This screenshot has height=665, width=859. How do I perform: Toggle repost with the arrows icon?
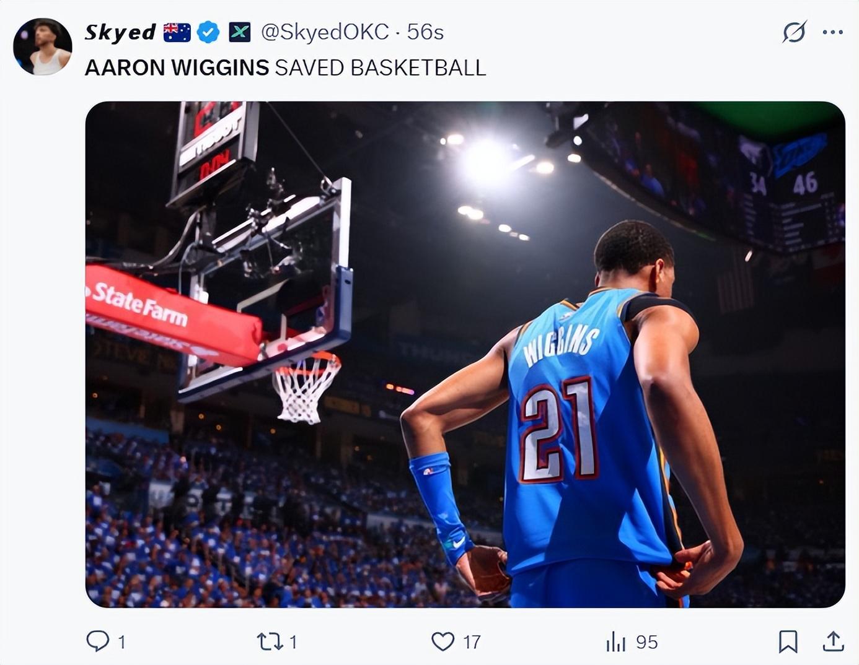tap(270, 641)
